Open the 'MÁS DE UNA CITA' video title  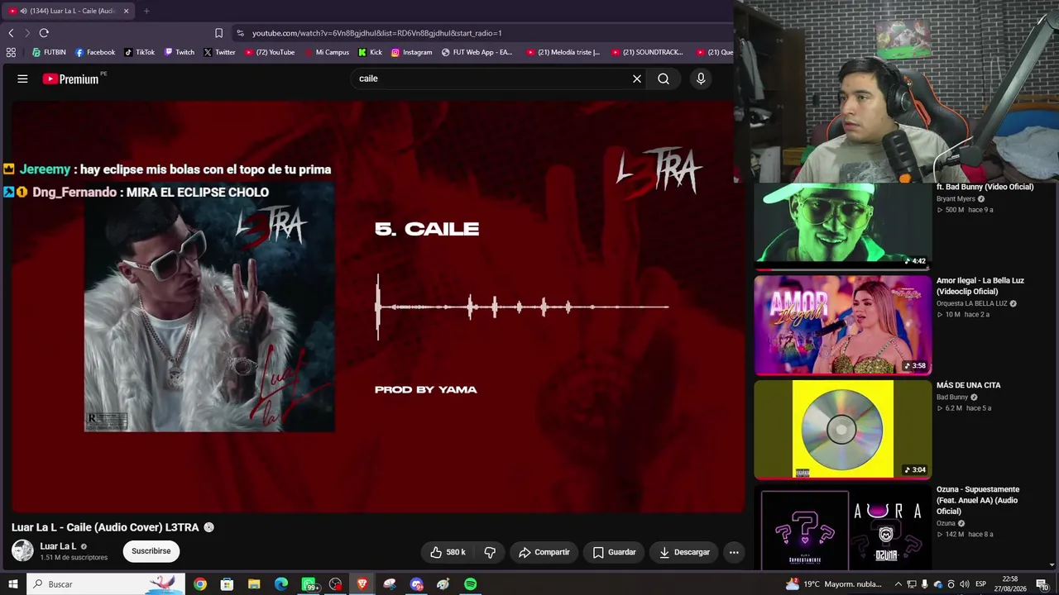tap(969, 385)
